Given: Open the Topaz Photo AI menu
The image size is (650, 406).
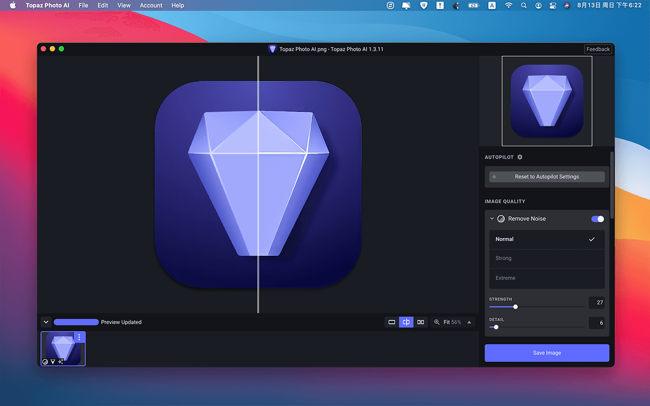Looking at the screenshot, I should pyautogui.click(x=48, y=5).
